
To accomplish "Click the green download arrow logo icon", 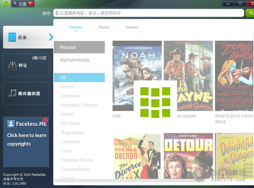I will tap(6, 3).
